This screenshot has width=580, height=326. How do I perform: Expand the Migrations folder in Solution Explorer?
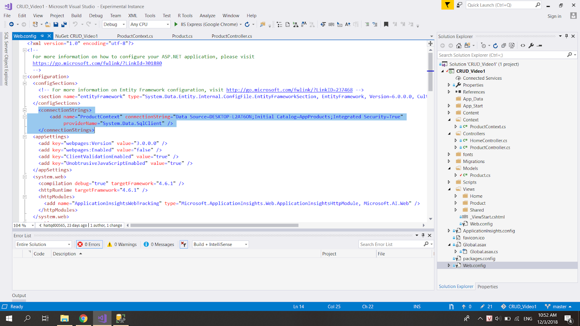point(449,161)
